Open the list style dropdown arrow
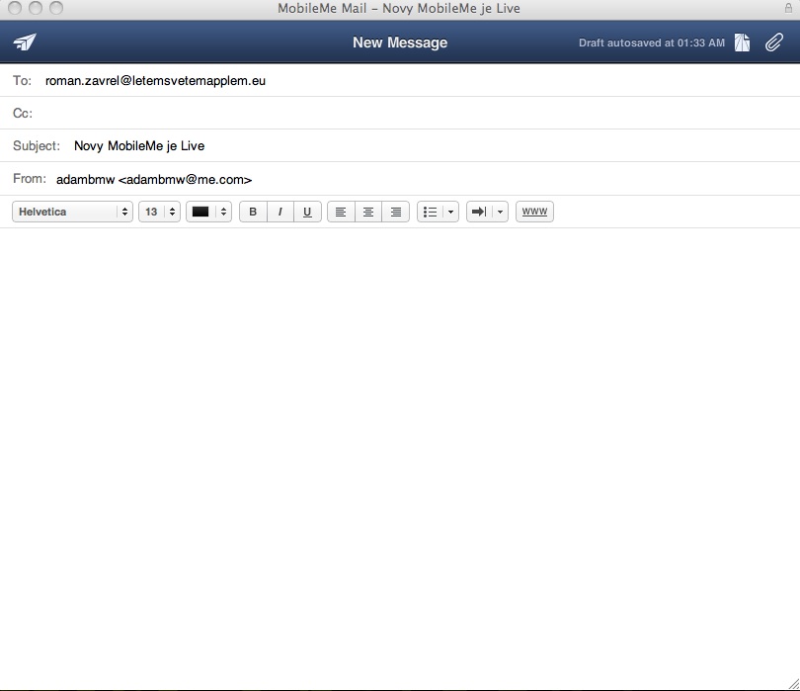800x691 pixels. pos(450,212)
